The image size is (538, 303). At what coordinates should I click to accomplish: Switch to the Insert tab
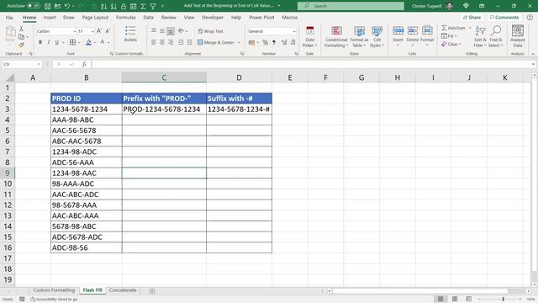tap(50, 18)
